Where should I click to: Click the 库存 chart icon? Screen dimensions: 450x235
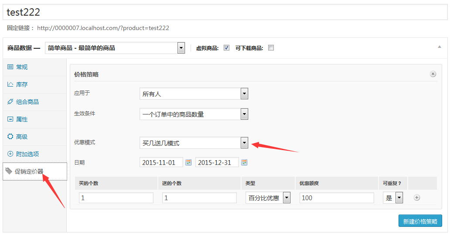[10, 84]
